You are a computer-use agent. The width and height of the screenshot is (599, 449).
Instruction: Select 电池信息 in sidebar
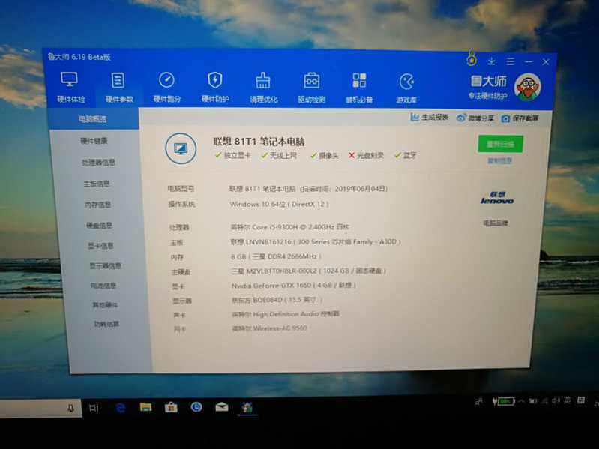[x=103, y=286]
